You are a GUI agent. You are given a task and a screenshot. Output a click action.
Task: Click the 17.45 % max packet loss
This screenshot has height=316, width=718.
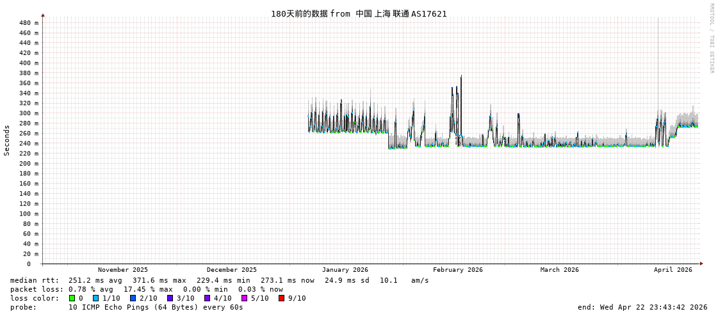(x=149, y=289)
